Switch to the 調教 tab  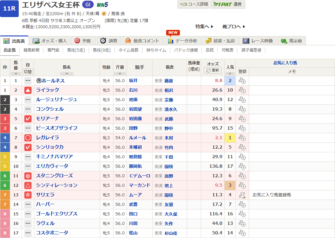coord(109,41)
